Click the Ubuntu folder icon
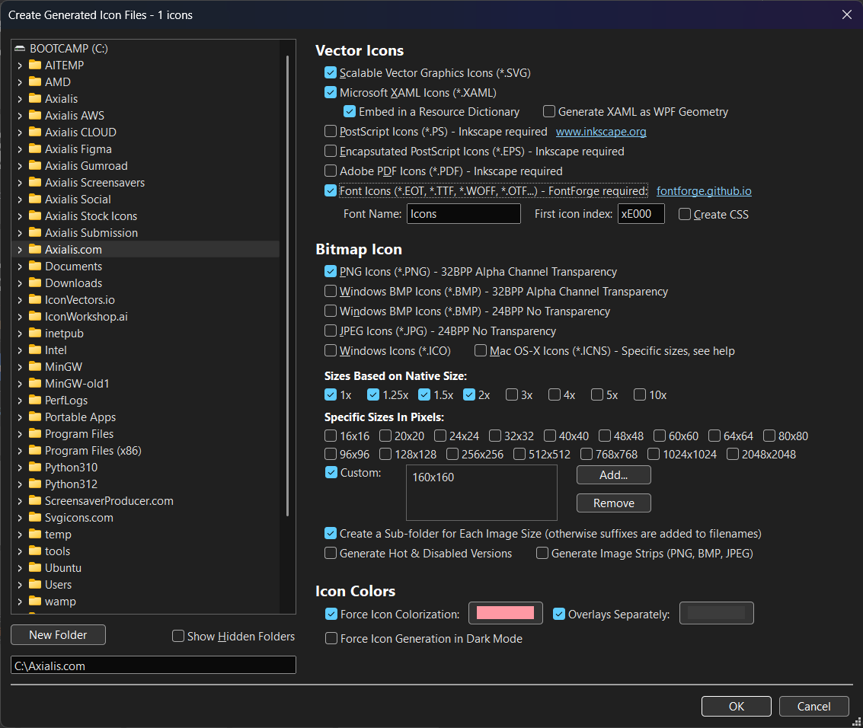Viewport: 863px width, 728px height. pyautogui.click(x=34, y=567)
